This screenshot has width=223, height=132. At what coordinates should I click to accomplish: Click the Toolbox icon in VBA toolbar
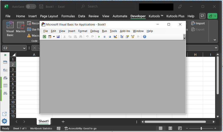click(138, 37)
